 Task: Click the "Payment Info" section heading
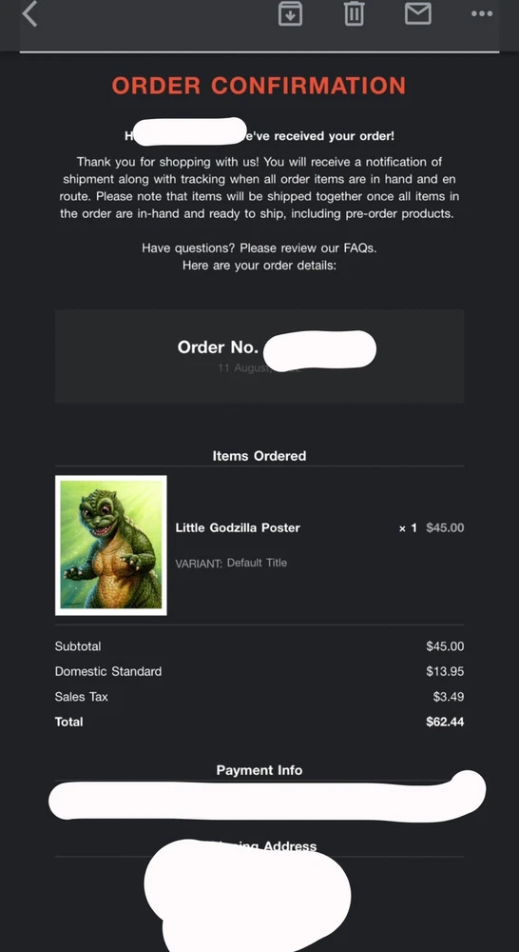click(259, 770)
